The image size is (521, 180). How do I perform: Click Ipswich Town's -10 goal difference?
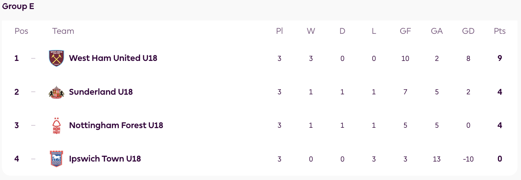(468, 159)
